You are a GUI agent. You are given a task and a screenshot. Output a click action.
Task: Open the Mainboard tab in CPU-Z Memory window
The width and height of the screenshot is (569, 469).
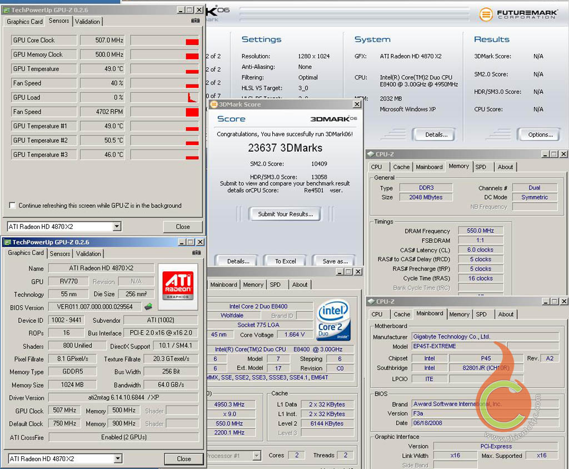tap(430, 167)
